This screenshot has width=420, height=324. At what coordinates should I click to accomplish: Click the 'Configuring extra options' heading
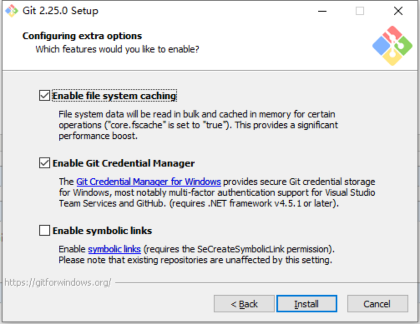82,36
